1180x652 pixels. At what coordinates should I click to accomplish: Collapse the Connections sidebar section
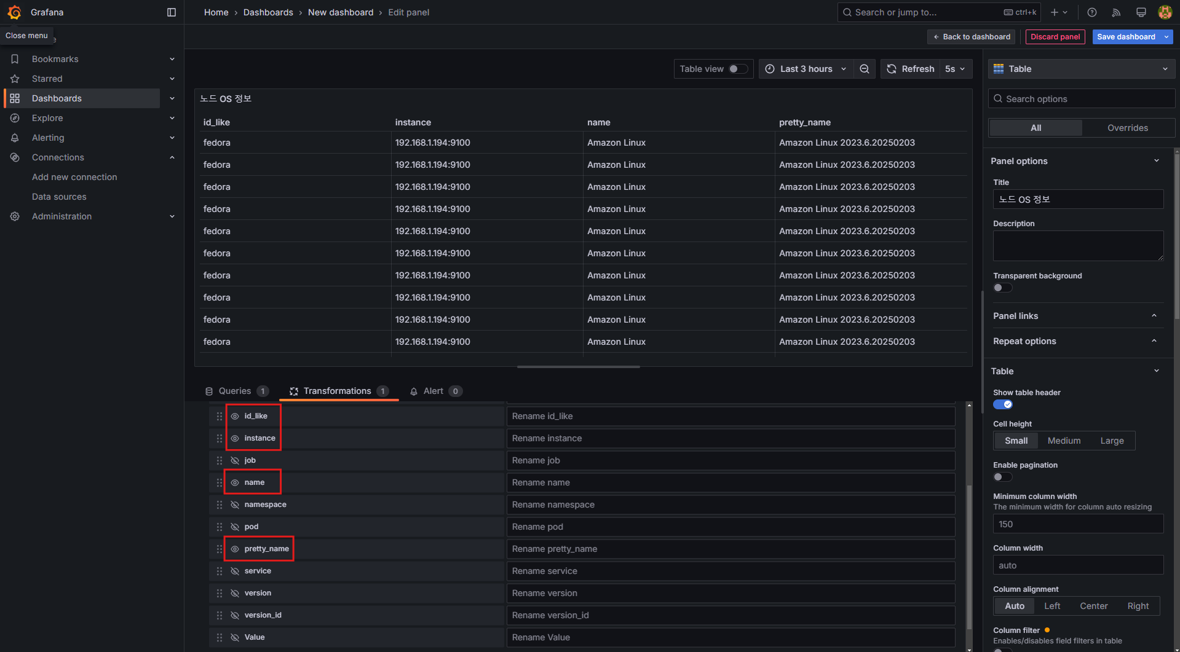click(x=172, y=157)
